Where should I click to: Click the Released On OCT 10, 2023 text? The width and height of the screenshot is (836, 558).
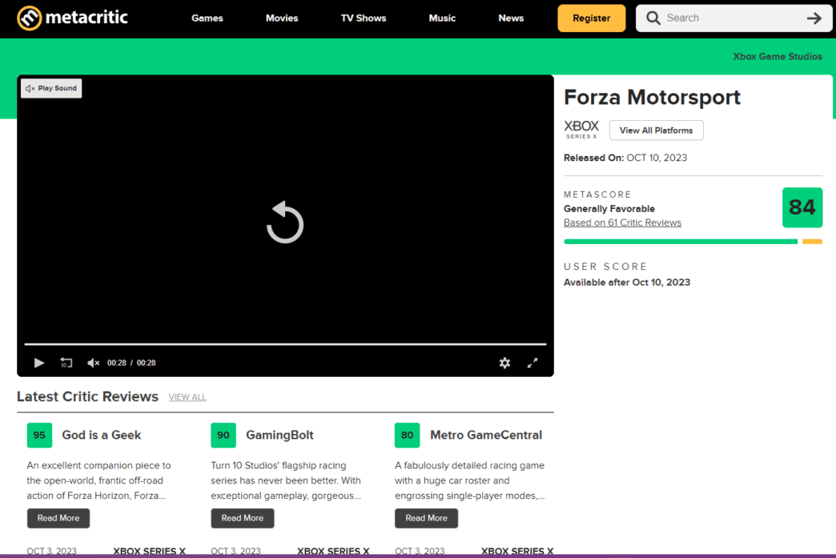pos(625,158)
